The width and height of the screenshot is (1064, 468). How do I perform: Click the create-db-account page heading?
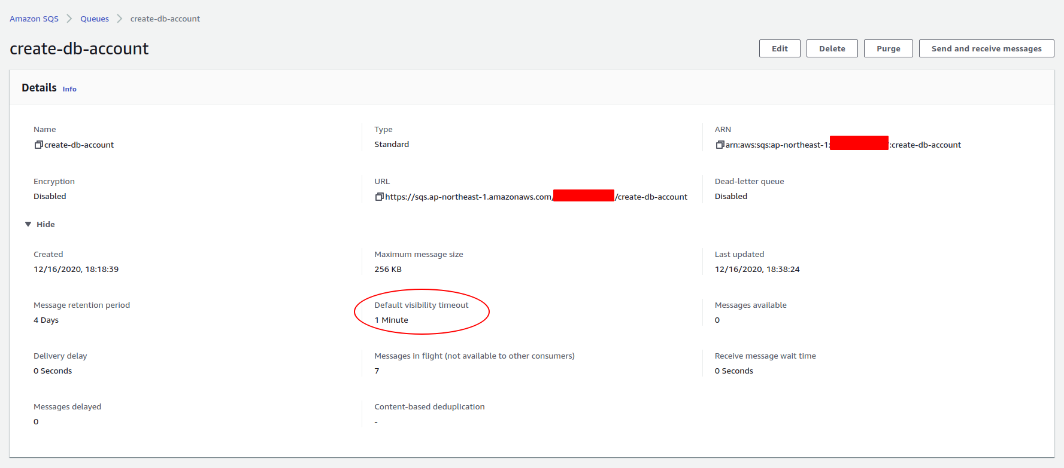pos(79,48)
